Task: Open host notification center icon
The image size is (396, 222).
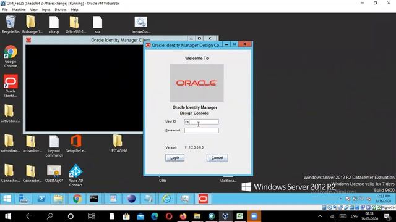Action: (387, 216)
